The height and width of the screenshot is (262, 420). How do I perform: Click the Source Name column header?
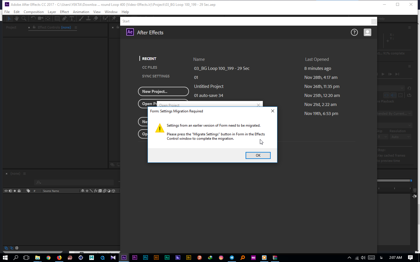point(51,191)
